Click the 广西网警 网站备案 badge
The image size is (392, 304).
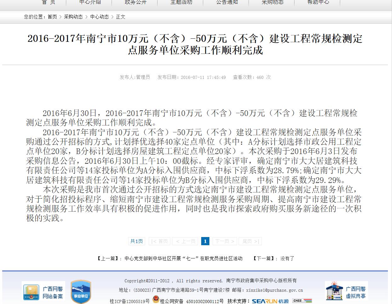(43, 291)
